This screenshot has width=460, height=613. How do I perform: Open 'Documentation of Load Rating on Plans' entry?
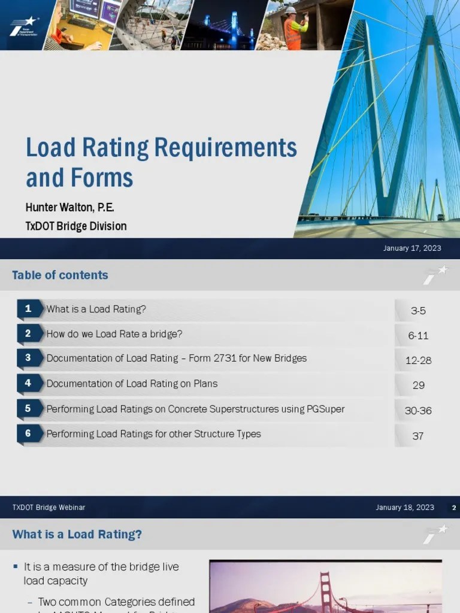click(132, 384)
